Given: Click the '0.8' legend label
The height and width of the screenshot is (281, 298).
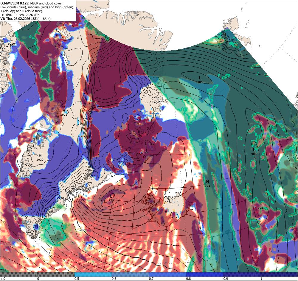Looking at the screenshot, I should tap(189, 279).
